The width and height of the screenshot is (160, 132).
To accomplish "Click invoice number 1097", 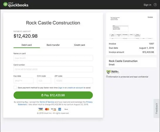I will point(152,44).
